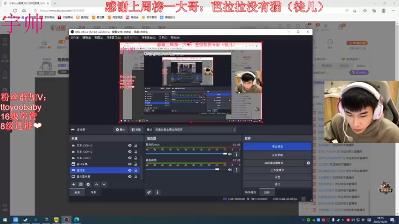Click the OBS preview canvas
Image resolution: width=399 pixels, height=224 pixels.
191,82
